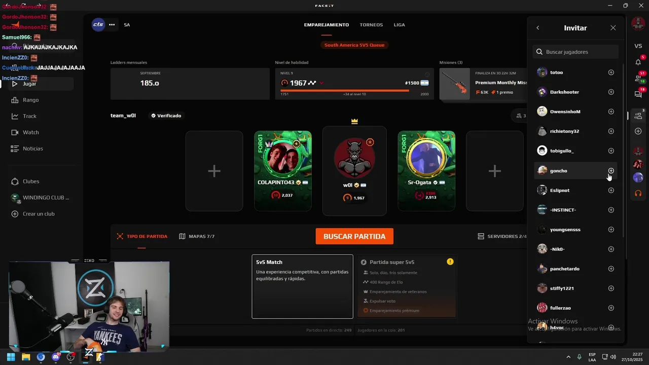Screen dimensions: 649x365
Task: Invite OwensinhoM with the plus icon
Action: 611,112
